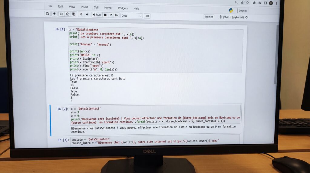
Task: Paste cells below icon
Action: (x=74, y=14)
